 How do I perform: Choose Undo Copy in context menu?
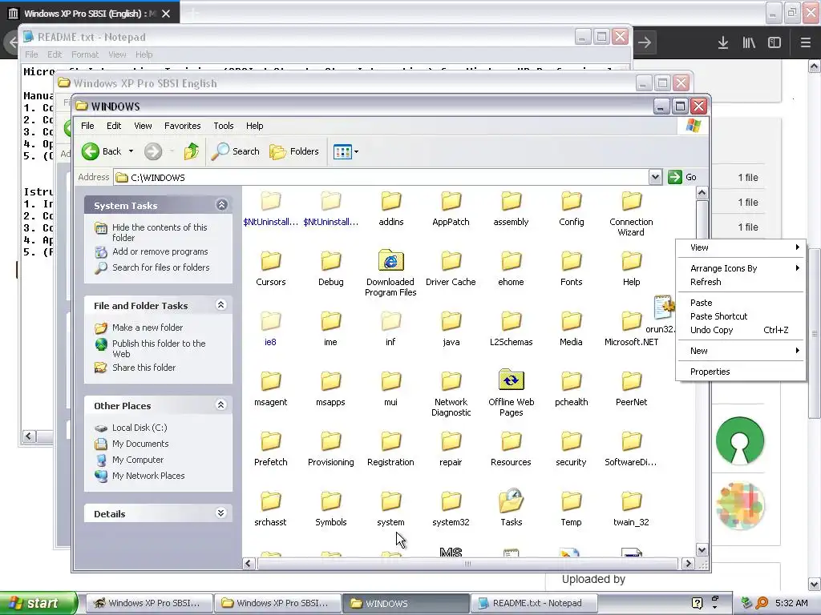coord(740,331)
